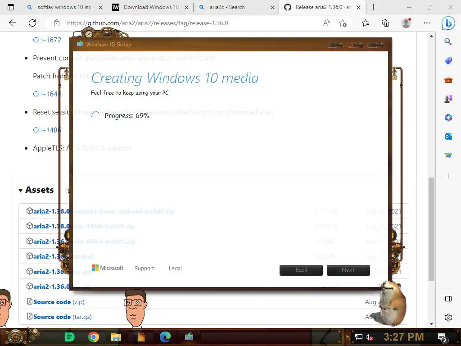Add this page to favorites
Screen dimensions: 461x346
pyautogui.click(x=343, y=23)
